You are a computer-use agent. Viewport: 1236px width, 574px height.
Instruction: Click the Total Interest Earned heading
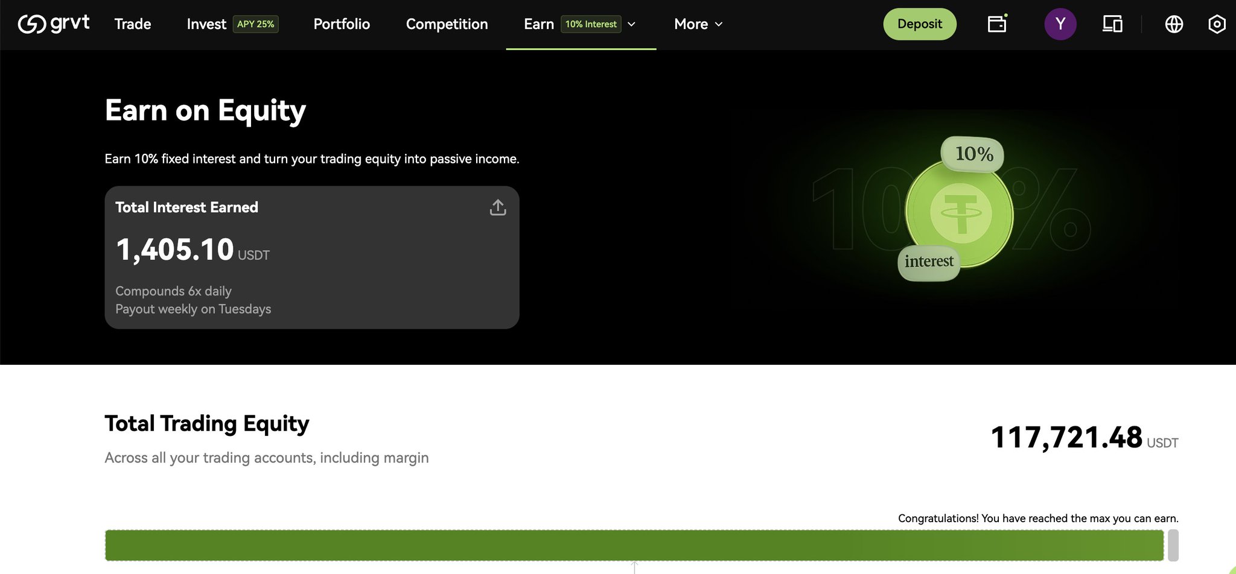coord(186,207)
